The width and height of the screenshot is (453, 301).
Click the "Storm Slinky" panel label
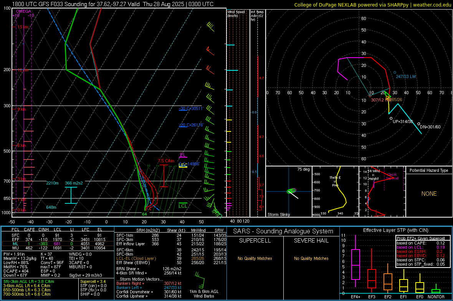[278, 215]
